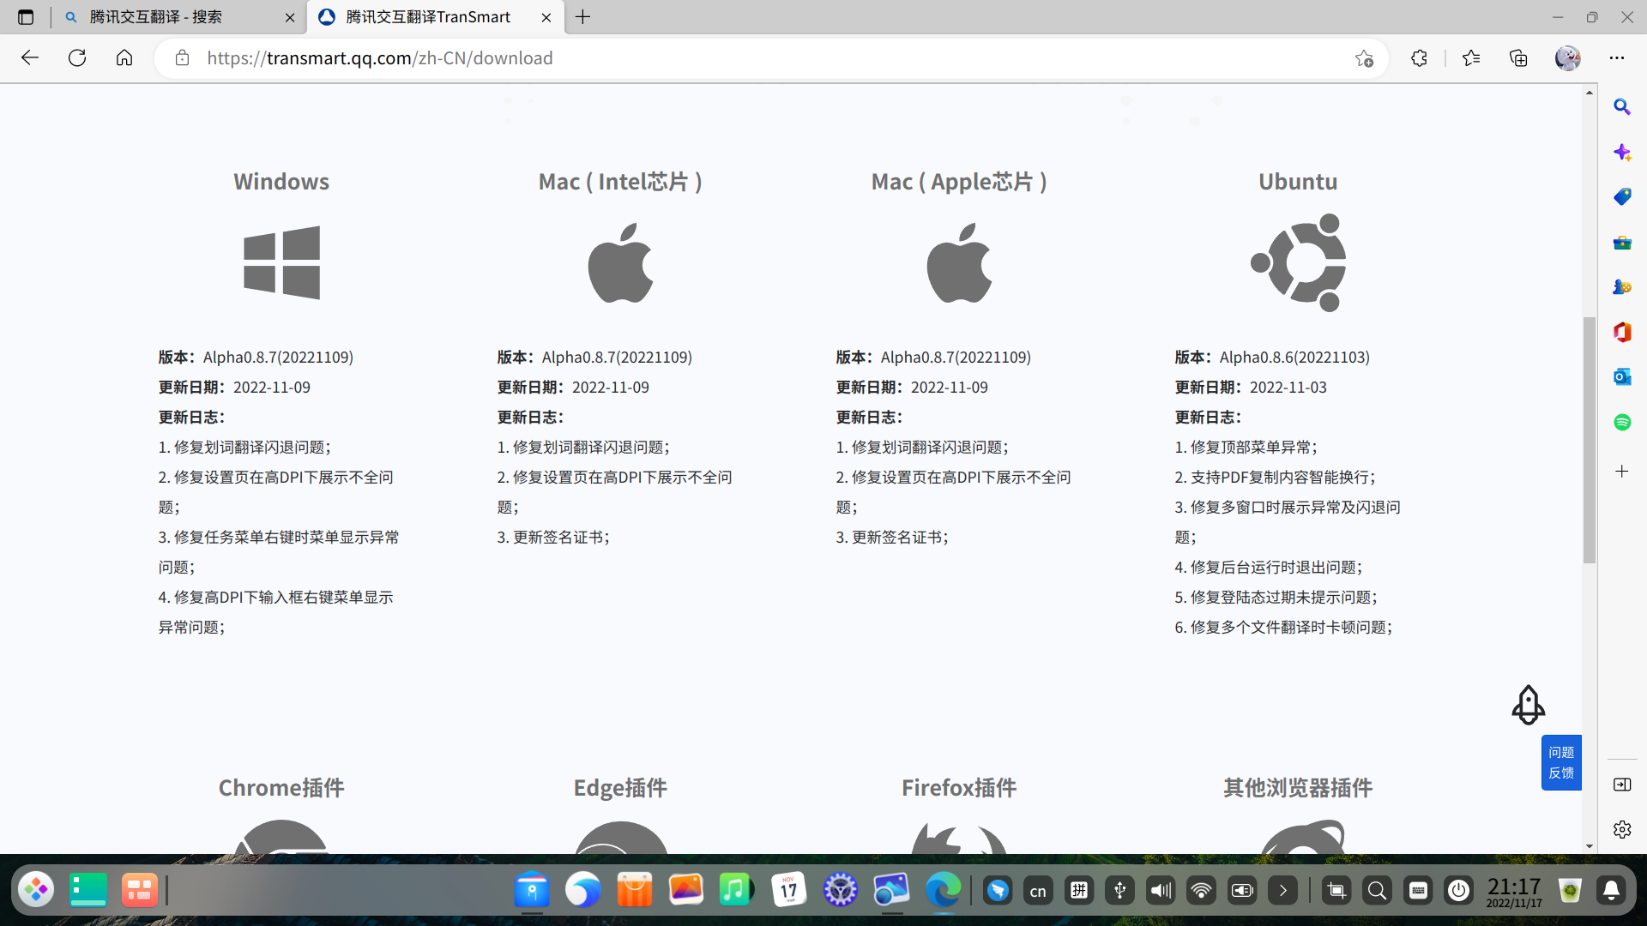Open the browser settings menu

tap(1619, 57)
